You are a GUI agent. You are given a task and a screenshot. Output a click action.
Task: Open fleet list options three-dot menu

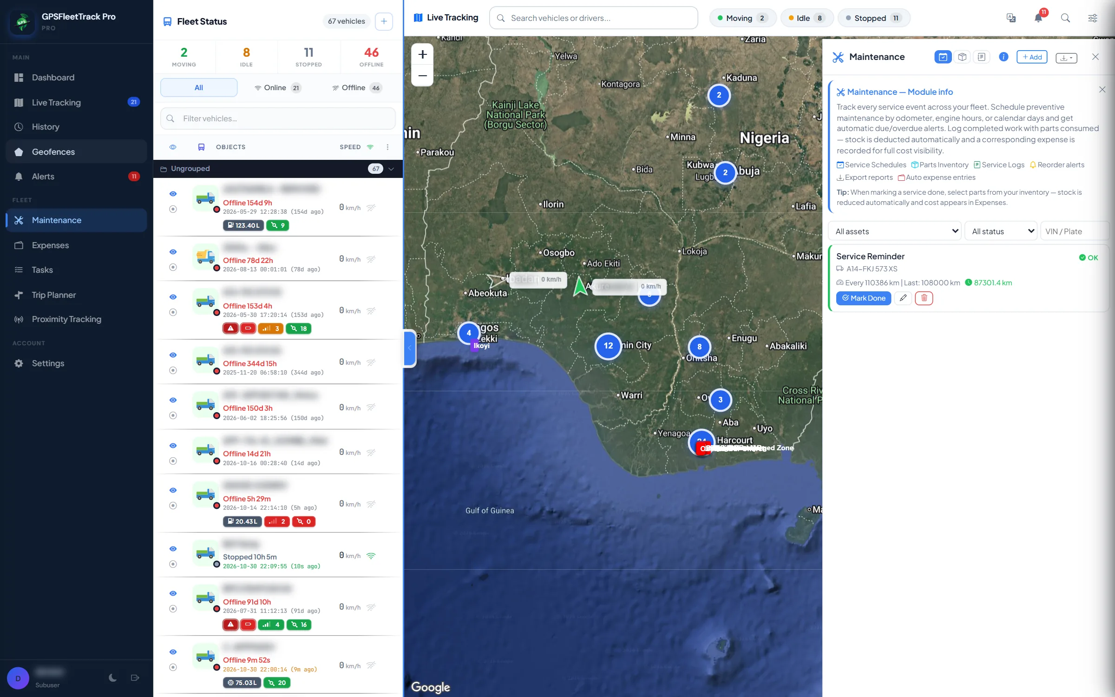pyautogui.click(x=387, y=147)
